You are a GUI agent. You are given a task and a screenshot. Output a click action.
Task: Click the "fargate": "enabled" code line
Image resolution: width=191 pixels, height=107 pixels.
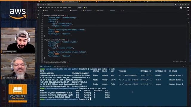(61, 26)
